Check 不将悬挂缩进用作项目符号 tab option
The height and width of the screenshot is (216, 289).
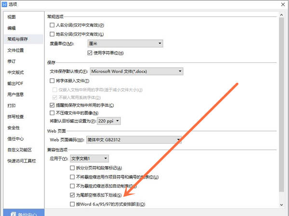[72, 177]
